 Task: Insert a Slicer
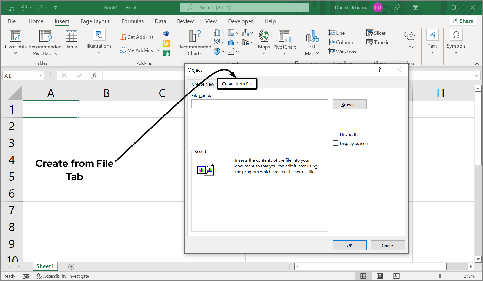376,33
